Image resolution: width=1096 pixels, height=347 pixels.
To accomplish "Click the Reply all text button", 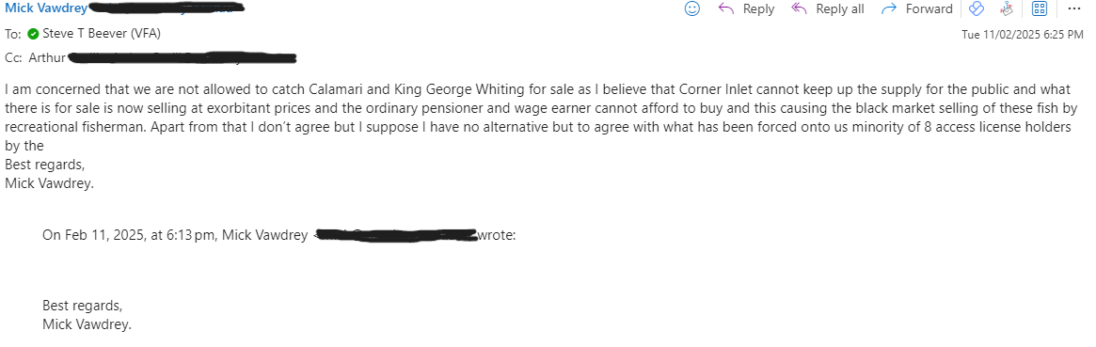I will click(x=840, y=9).
